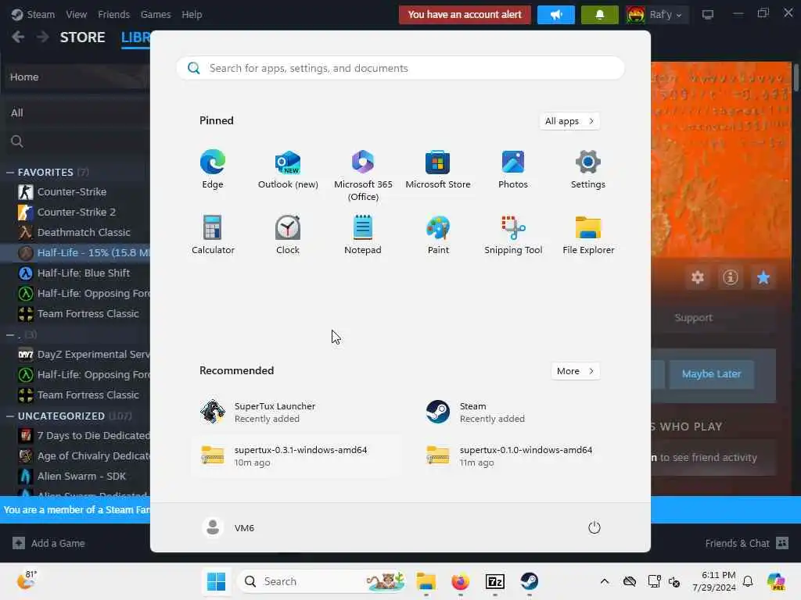Show hidden system tray icons chevron
Viewport: 801px width, 600px height.
pos(605,581)
